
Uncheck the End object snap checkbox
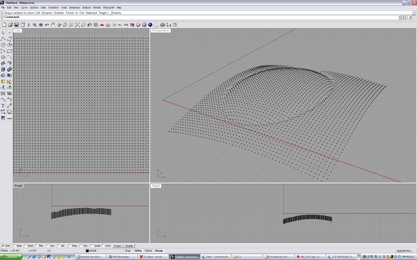3,246
